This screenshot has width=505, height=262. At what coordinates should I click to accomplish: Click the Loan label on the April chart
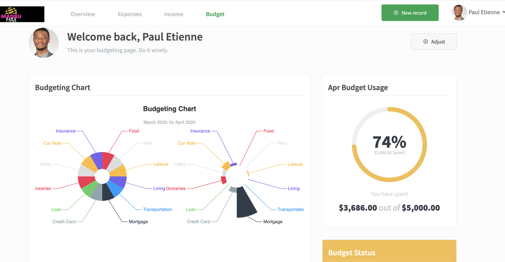pyautogui.click(x=191, y=209)
